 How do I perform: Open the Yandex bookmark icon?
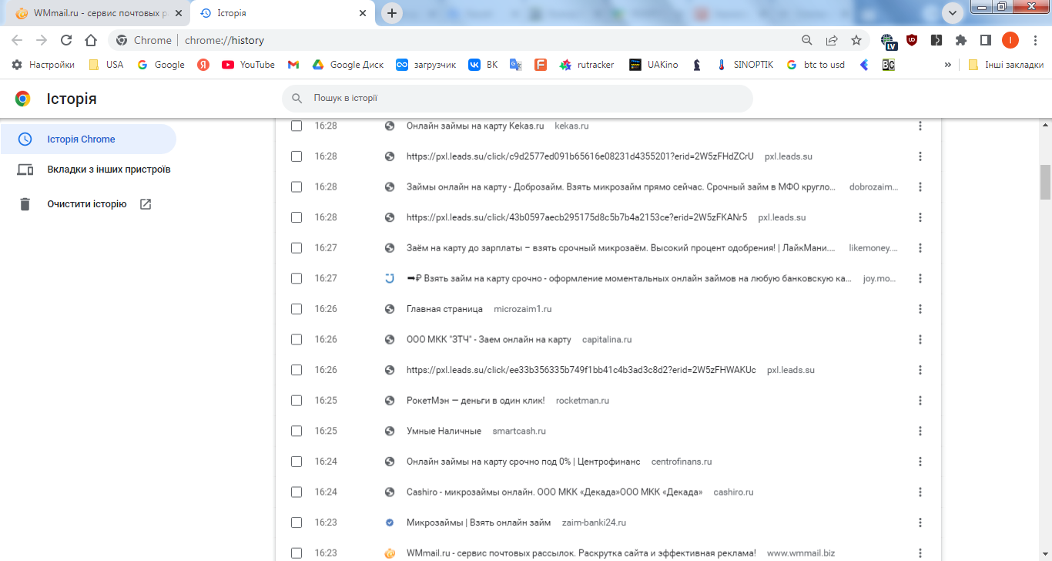click(203, 65)
